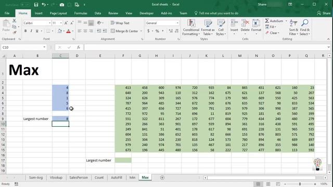
Task: Toggle Bottom Align vertical alignment
Action: [91, 23]
